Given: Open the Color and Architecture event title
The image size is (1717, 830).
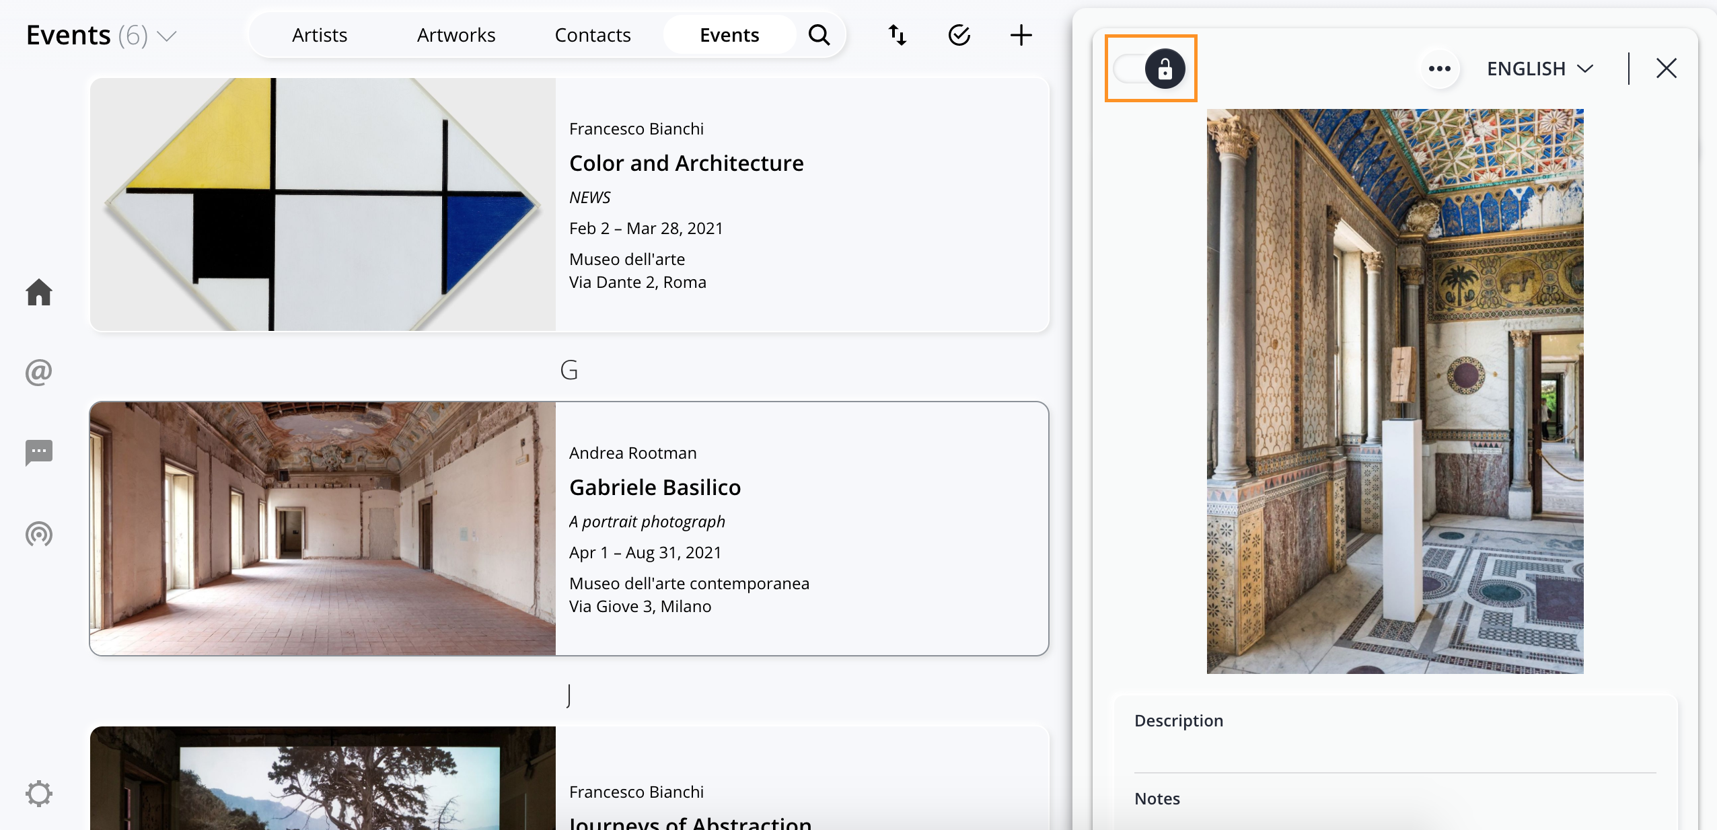Looking at the screenshot, I should point(686,163).
